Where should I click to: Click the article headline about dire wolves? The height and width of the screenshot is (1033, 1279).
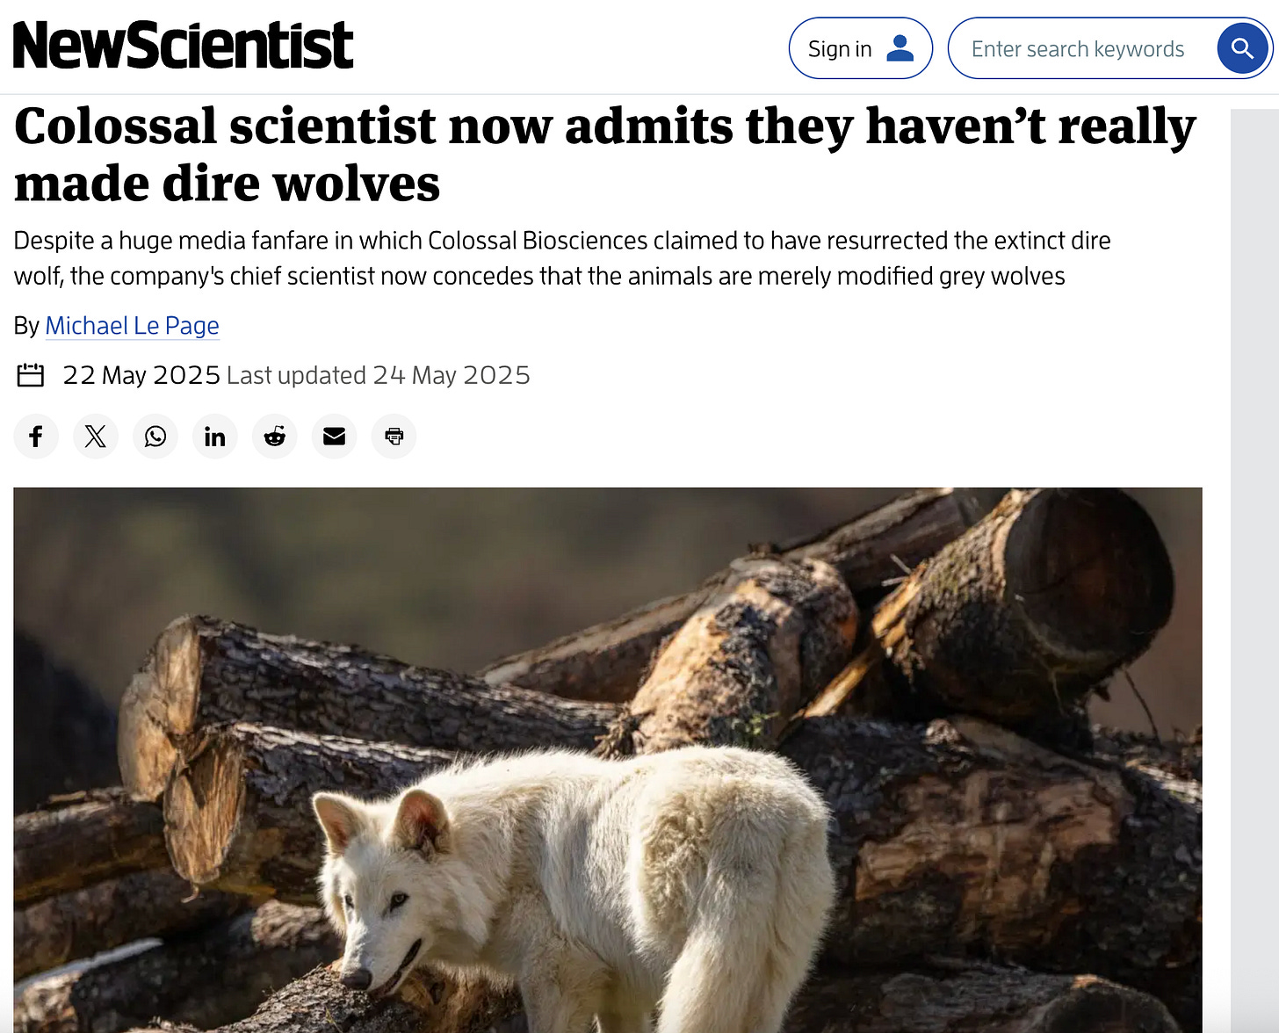[x=605, y=155]
